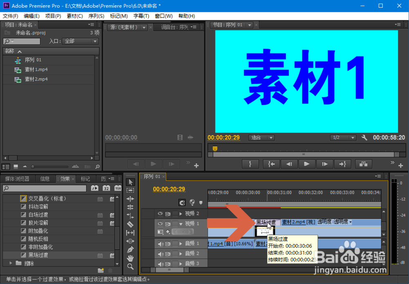This screenshot has height=284, width=409.
Task: Select the Razor tool
Action: tap(130, 224)
